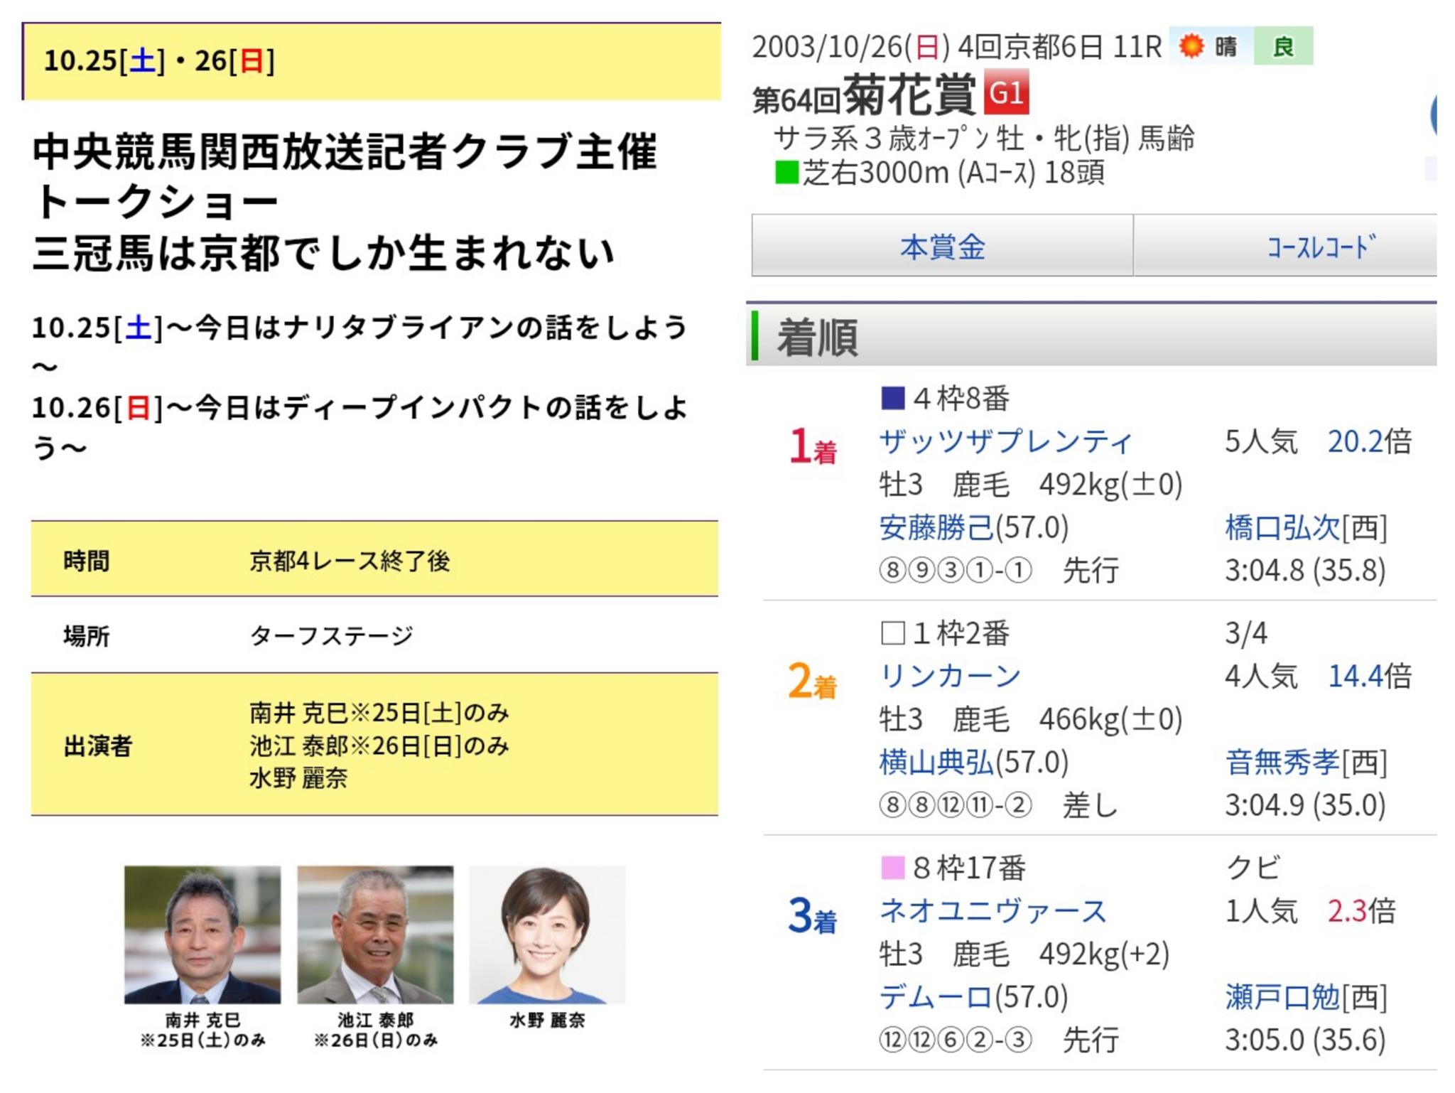Click the blue 4枠 bracket color square
Image resolution: width=1455 pixels, height=1093 pixels.
[x=892, y=399]
